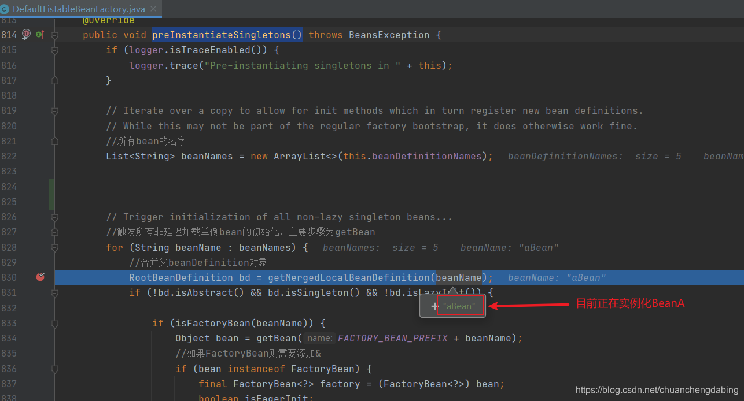Click beanDefinitionNames field reference in code
The width and height of the screenshot is (744, 401).
pyautogui.click(x=427, y=156)
